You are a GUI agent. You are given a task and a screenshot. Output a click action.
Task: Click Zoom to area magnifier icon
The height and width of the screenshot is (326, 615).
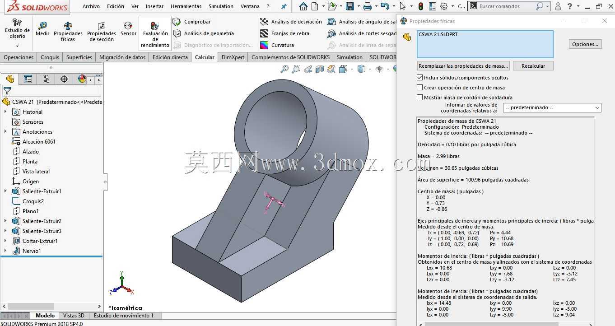pyautogui.click(x=296, y=69)
